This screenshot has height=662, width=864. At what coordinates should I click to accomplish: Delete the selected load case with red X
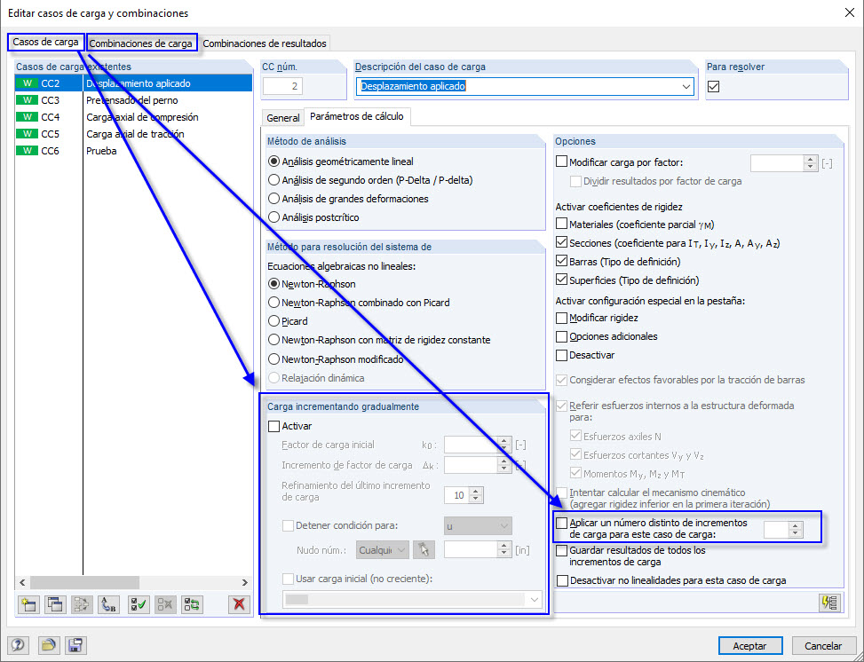pos(239,604)
